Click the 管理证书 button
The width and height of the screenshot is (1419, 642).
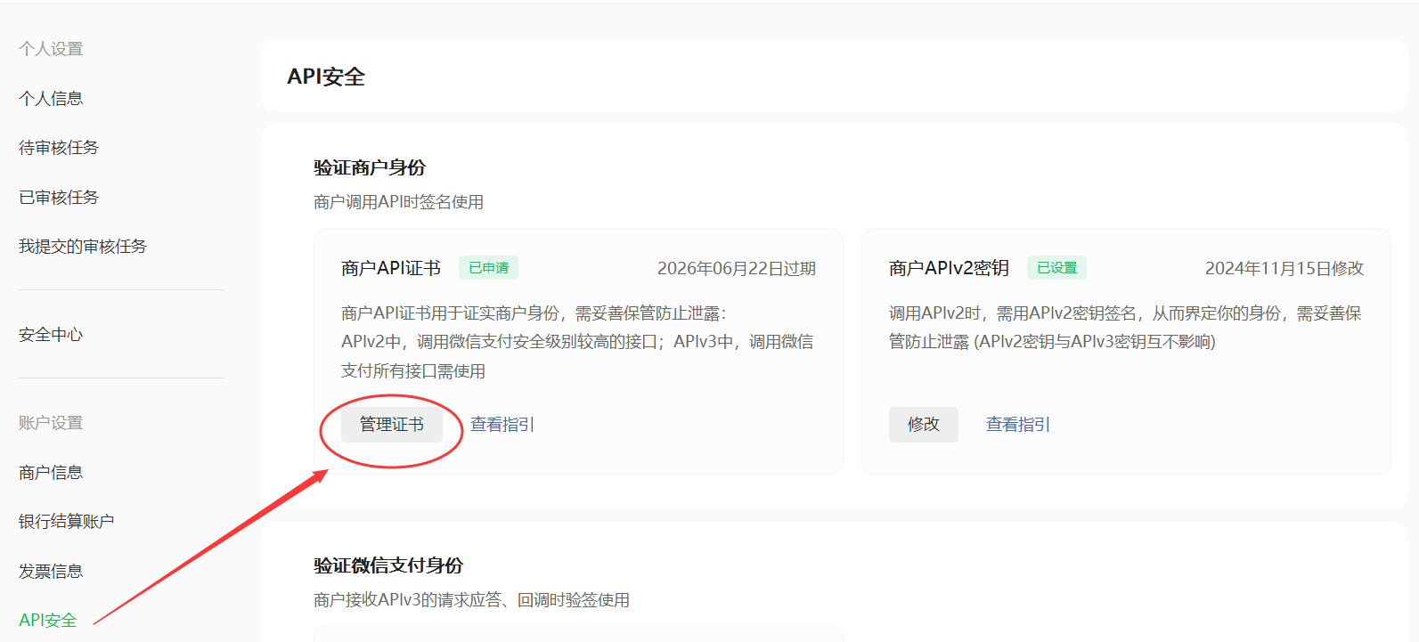coord(392,425)
